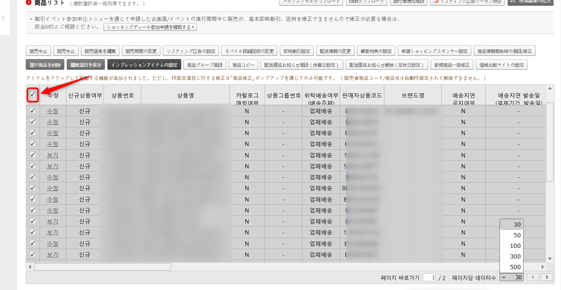Open the first row's 수정 link
Viewport: 561px width, 290px height.
(x=52, y=111)
